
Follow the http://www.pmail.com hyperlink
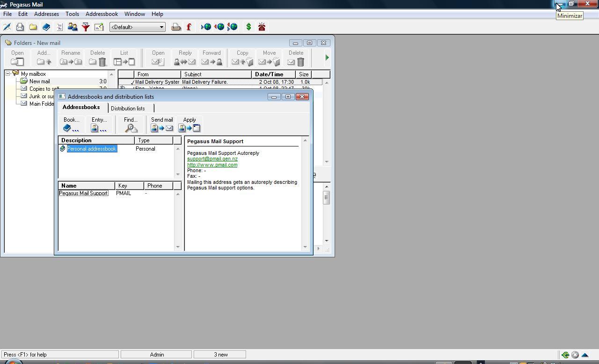212,165
